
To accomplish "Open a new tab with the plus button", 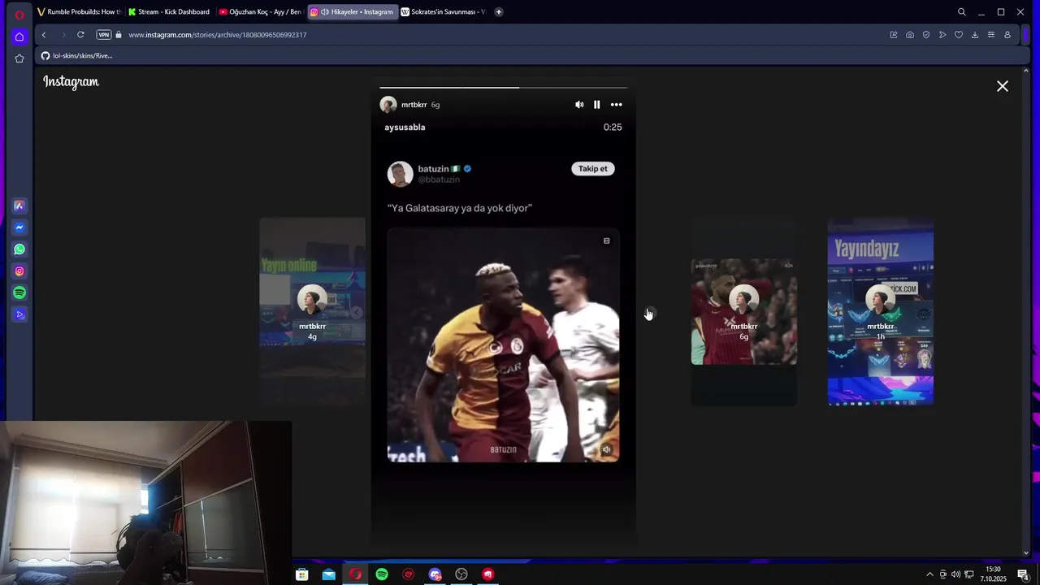I will click(x=498, y=12).
